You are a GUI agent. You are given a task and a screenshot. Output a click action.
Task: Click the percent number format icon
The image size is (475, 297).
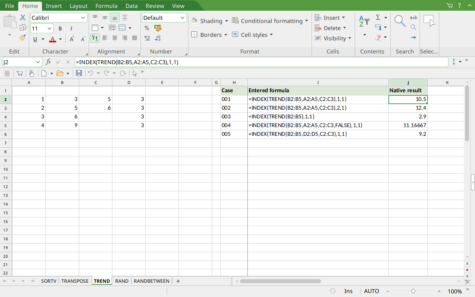click(147, 28)
